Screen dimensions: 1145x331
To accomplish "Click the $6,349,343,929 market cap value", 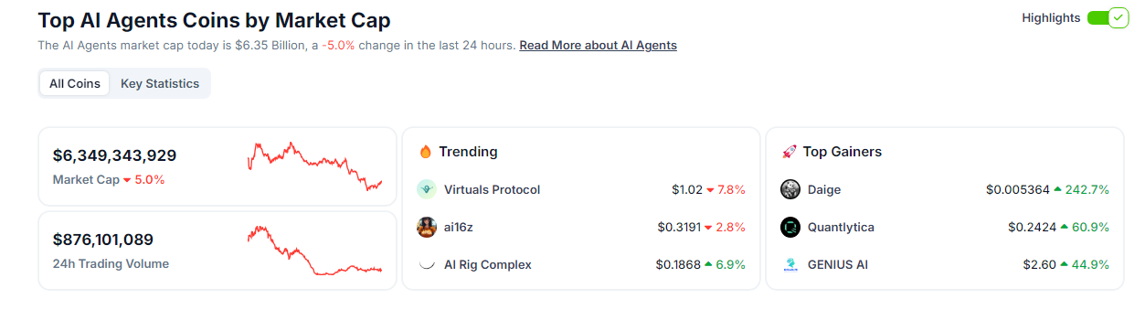I will (x=114, y=155).
